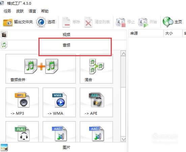
Task: Click the video clapperboard icon
Action: click(4, 35)
